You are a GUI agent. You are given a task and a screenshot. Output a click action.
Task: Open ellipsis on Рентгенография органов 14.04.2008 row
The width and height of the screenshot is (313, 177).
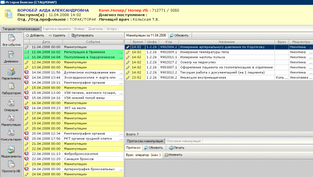click(121, 83)
